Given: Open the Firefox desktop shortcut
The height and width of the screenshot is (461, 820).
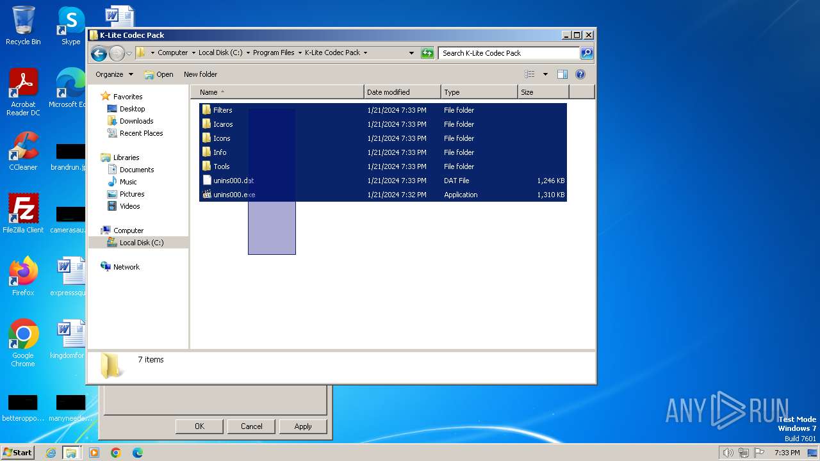Looking at the screenshot, I should (23, 276).
